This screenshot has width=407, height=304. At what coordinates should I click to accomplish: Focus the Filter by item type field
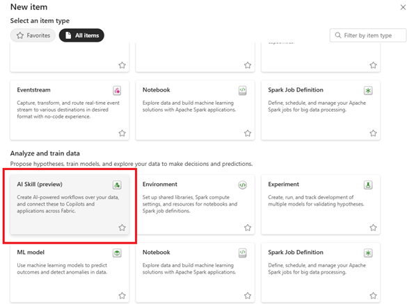pos(368,35)
